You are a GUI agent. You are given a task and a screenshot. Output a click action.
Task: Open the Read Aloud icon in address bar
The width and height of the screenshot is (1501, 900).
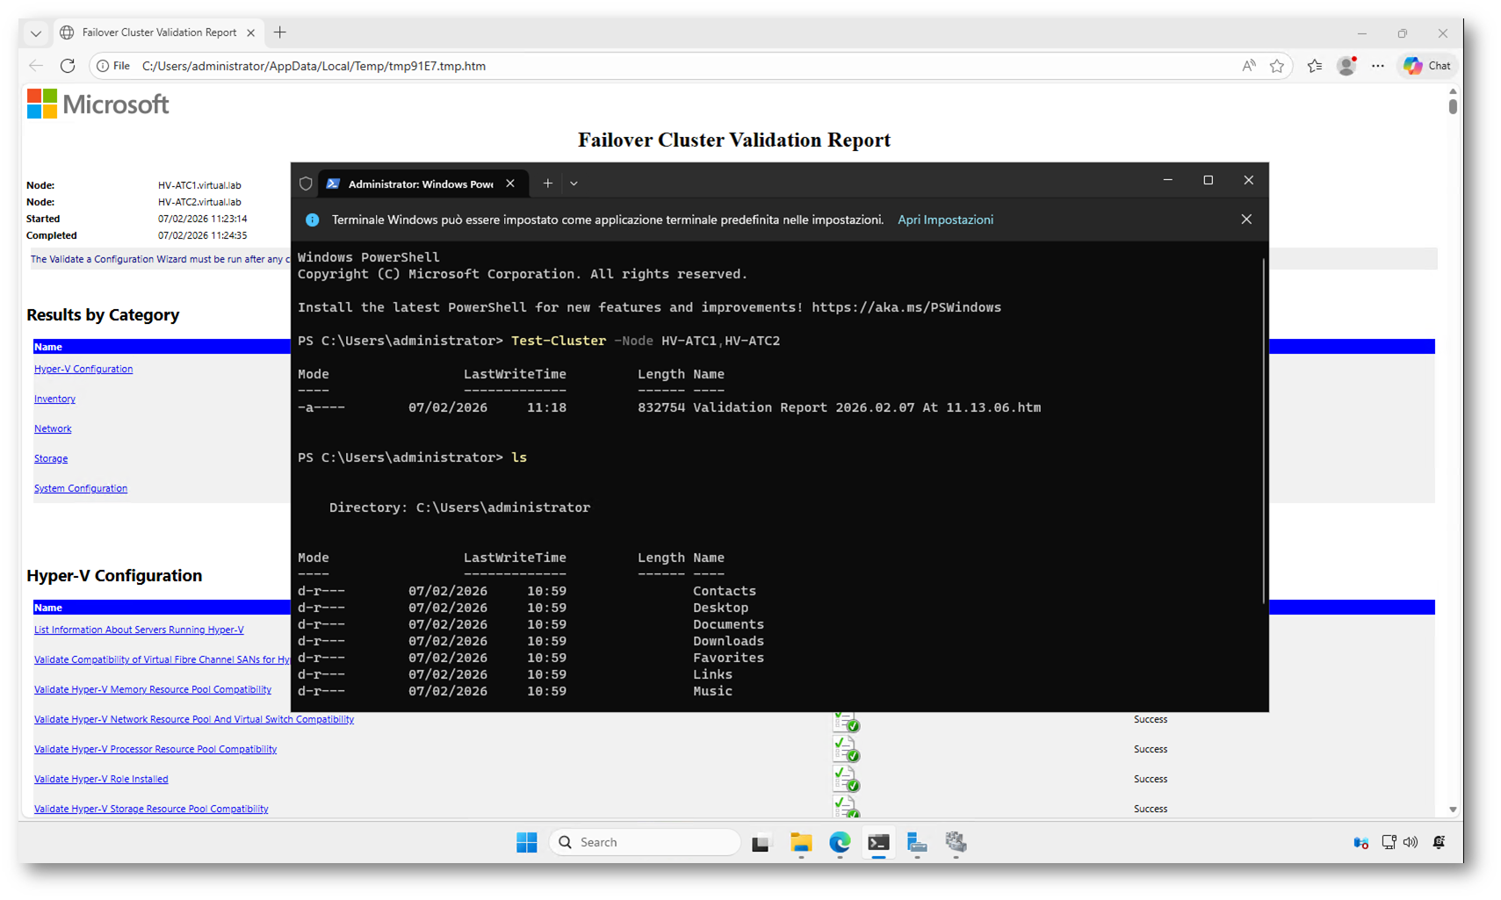click(x=1248, y=66)
